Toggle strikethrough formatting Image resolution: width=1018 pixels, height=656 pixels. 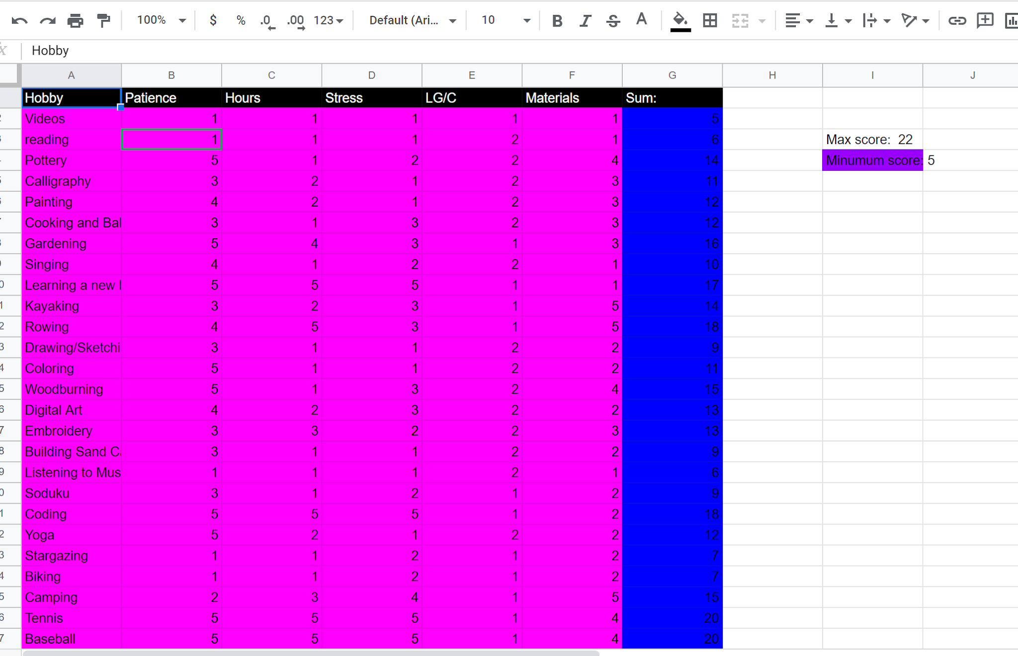[613, 21]
